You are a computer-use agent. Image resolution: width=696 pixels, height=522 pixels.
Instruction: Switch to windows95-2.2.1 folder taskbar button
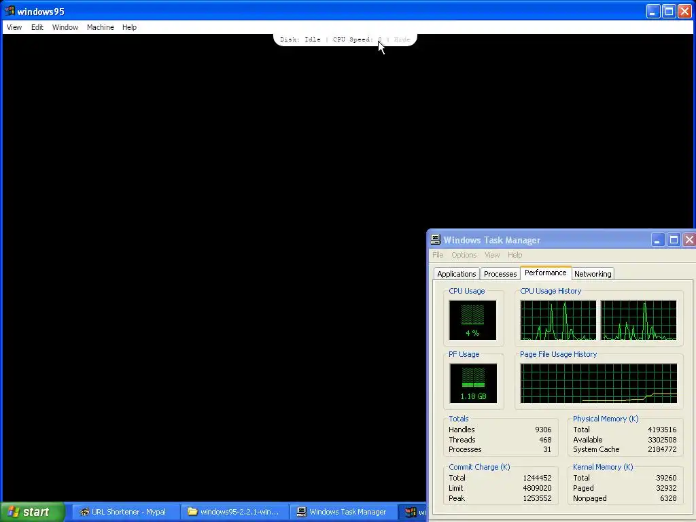234,512
